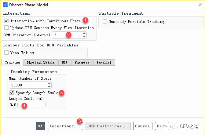205x135 pixels.
Task: Open Help for Discrete Phase Model
Action: click(x=162, y=126)
